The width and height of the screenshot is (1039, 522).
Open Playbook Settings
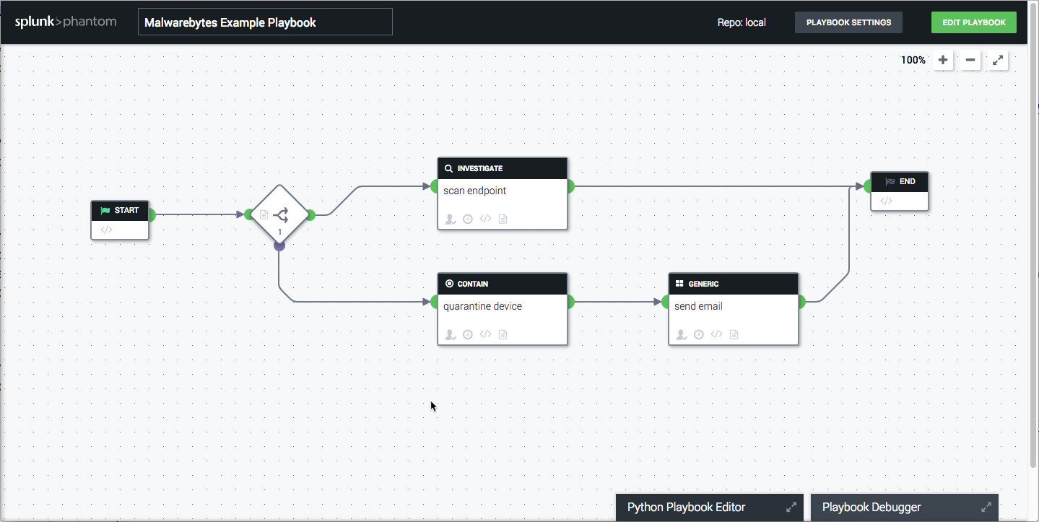coord(848,22)
